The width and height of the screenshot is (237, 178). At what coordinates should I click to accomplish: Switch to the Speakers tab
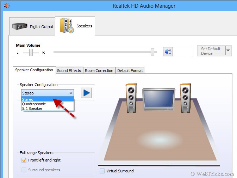pyautogui.click(x=75, y=26)
